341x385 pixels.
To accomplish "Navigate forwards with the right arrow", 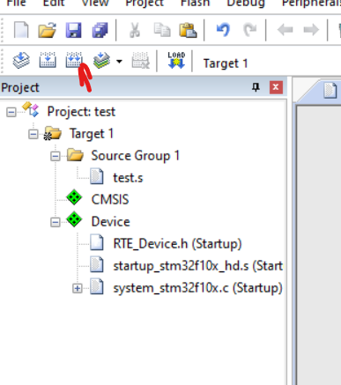I will click(x=311, y=30).
